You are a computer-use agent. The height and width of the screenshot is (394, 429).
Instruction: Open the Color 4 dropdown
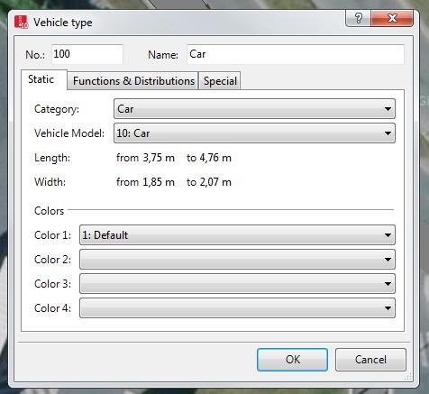pyautogui.click(x=237, y=308)
